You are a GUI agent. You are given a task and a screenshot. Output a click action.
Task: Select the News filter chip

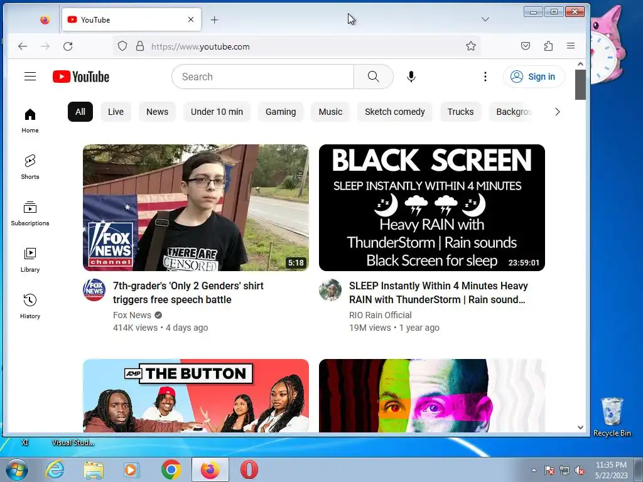[x=157, y=112]
